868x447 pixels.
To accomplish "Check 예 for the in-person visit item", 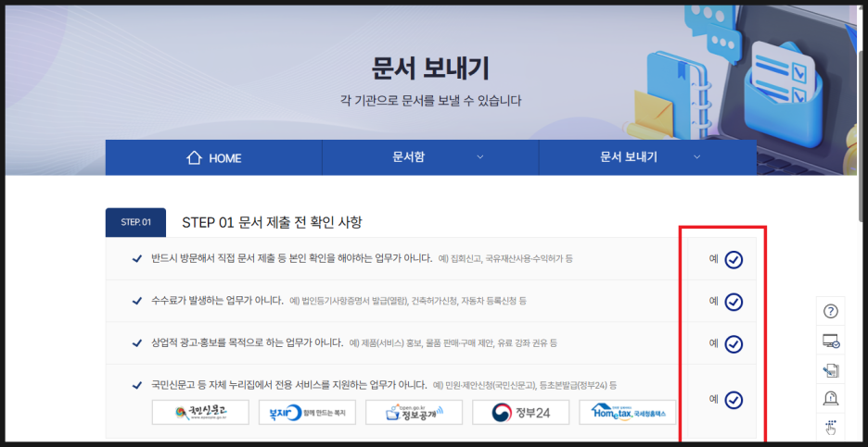I will click(733, 260).
